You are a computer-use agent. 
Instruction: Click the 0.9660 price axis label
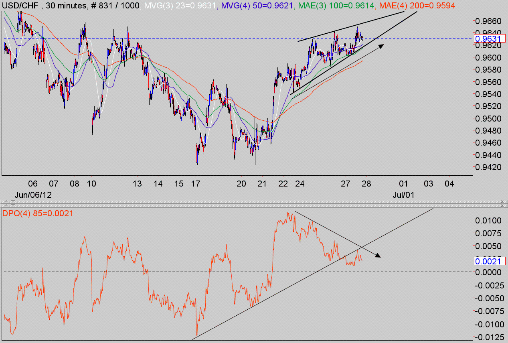(488, 20)
